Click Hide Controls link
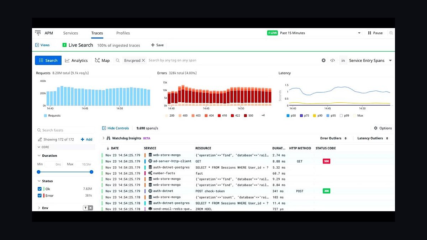Viewport: 427px width, 240px height. point(115,128)
